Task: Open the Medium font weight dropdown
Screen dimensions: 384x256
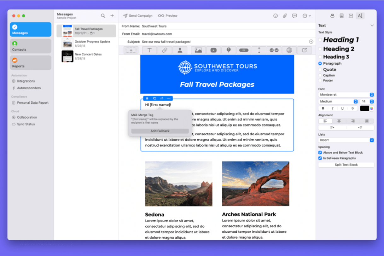Action: click(338, 102)
